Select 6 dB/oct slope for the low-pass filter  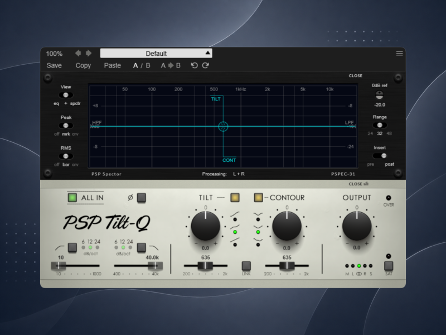116,247
